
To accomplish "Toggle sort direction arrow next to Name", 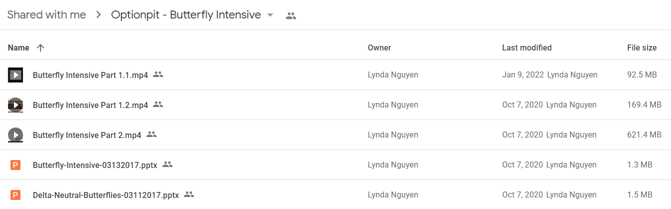I will 40,48.
